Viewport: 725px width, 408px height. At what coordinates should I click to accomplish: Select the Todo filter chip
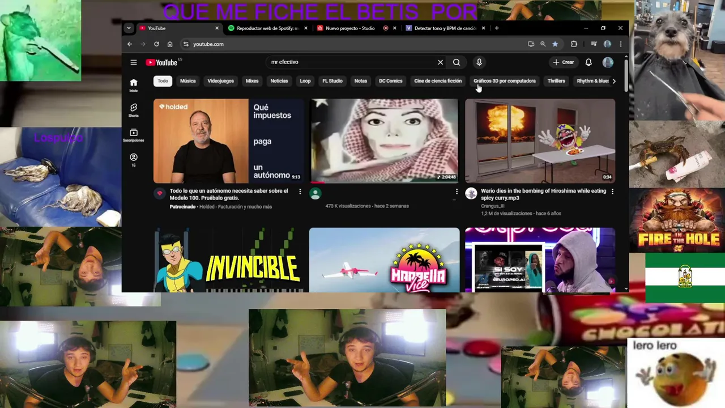163,81
